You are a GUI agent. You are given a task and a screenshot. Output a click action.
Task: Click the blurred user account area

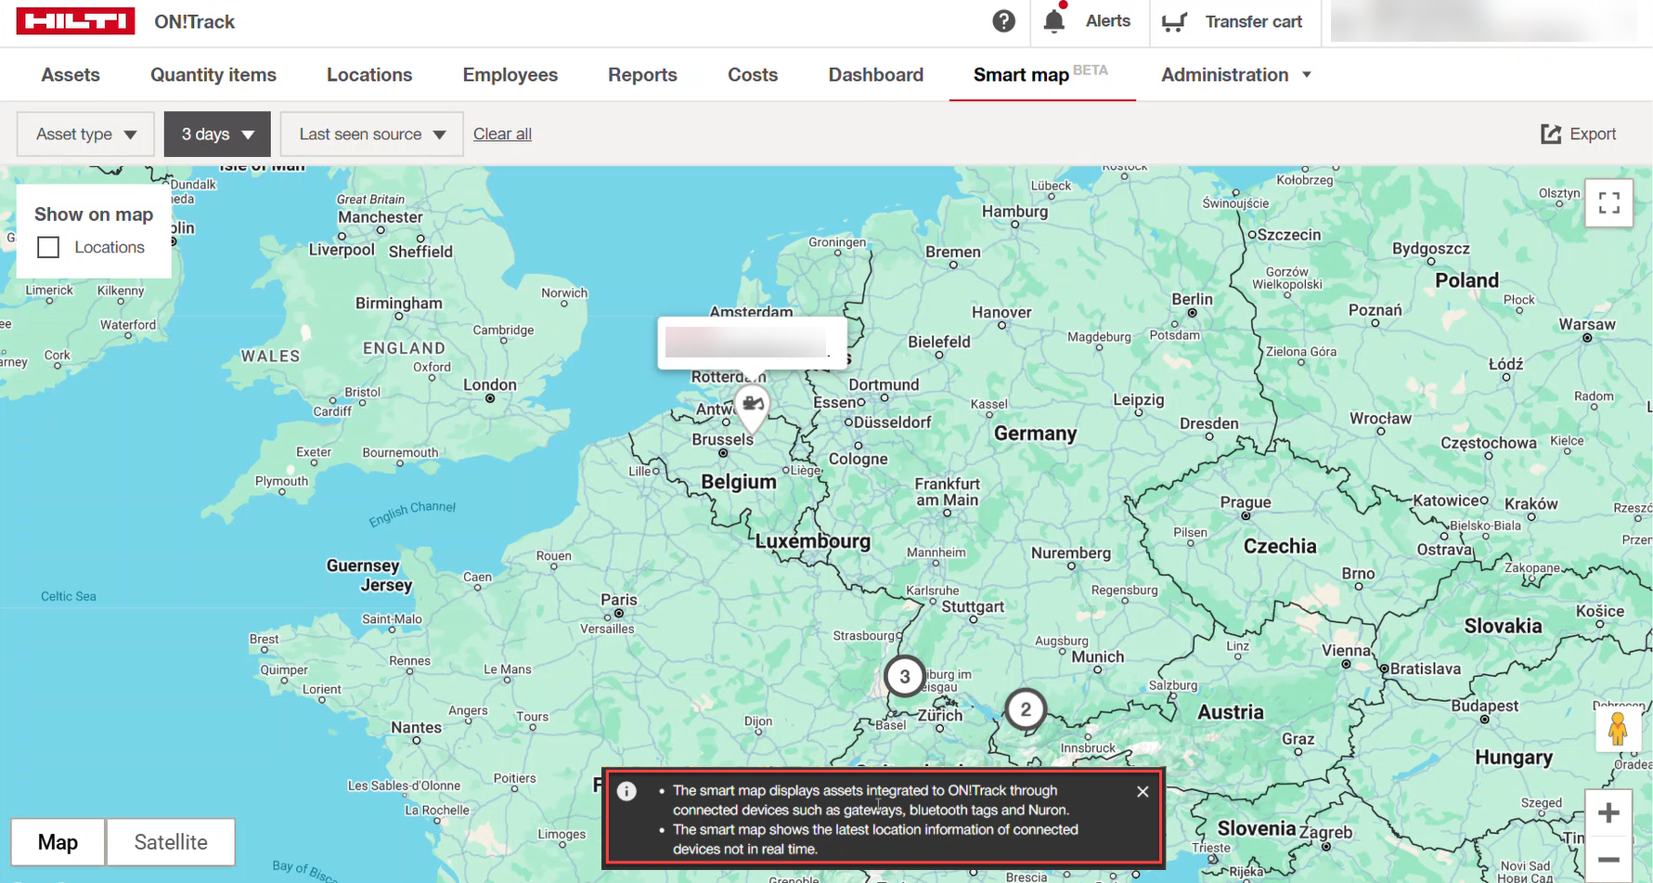click(x=1483, y=21)
